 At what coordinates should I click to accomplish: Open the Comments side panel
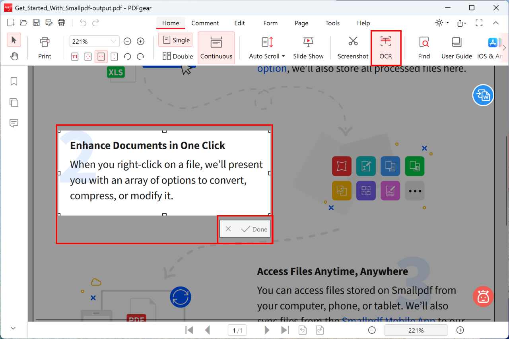click(14, 123)
